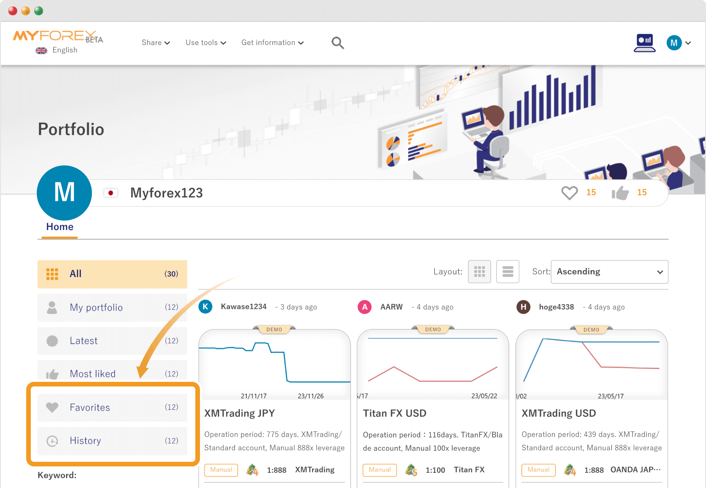Image resolution: width=706 pixels, height=488 pixels.
Task: Switch to the Home tab
Action: tap(60, 227)
